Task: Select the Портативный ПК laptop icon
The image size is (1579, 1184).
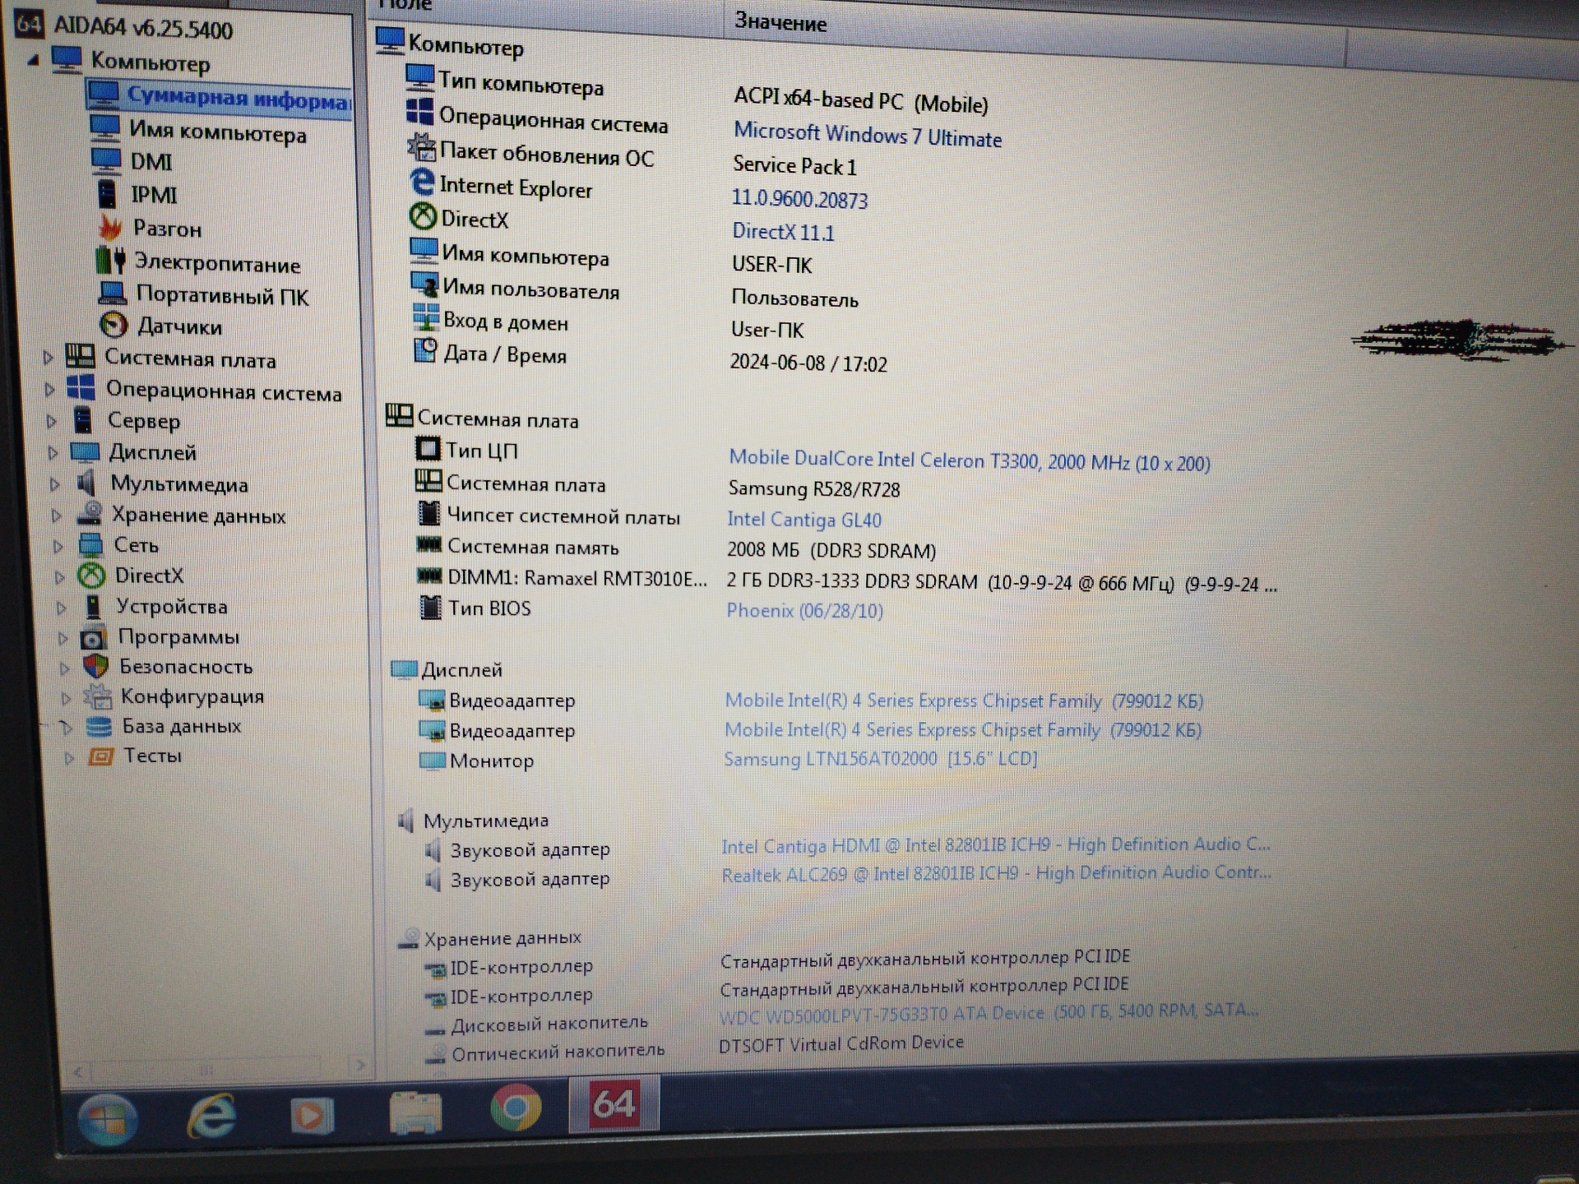Action: point(112,294)
